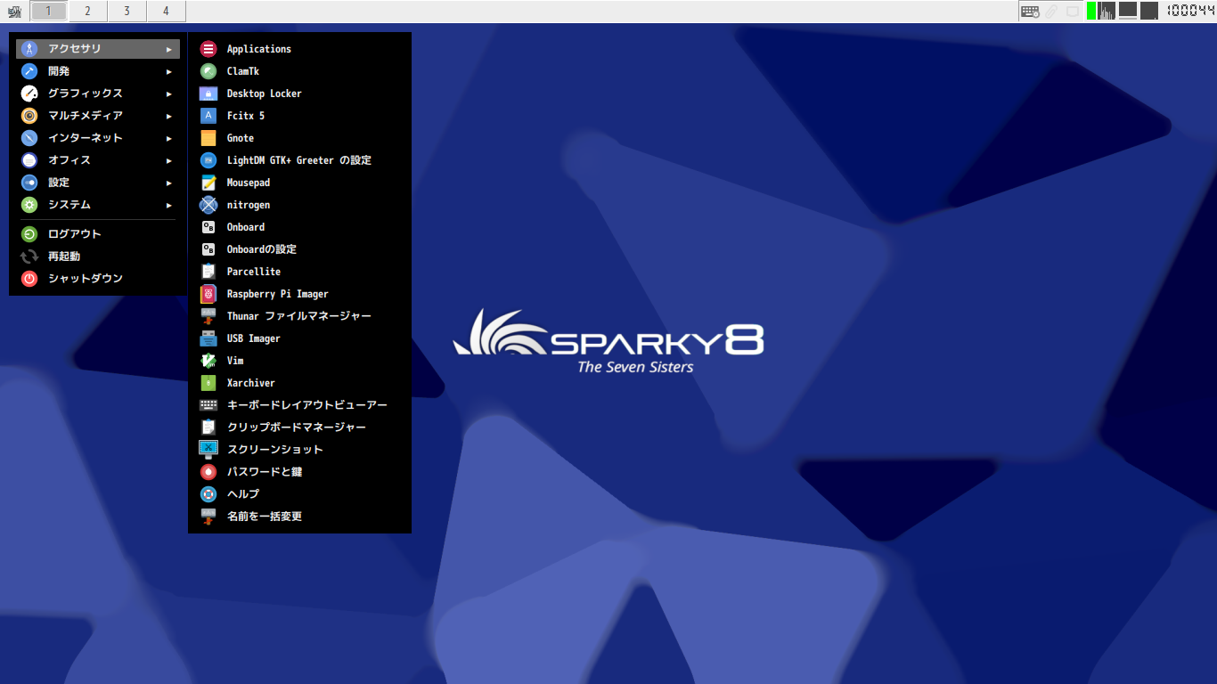This screenshot has height=684, width=1217.
Task: Start Desktop Locker from the accessories list
Action: pyautogui.click(x=299, y=94)
